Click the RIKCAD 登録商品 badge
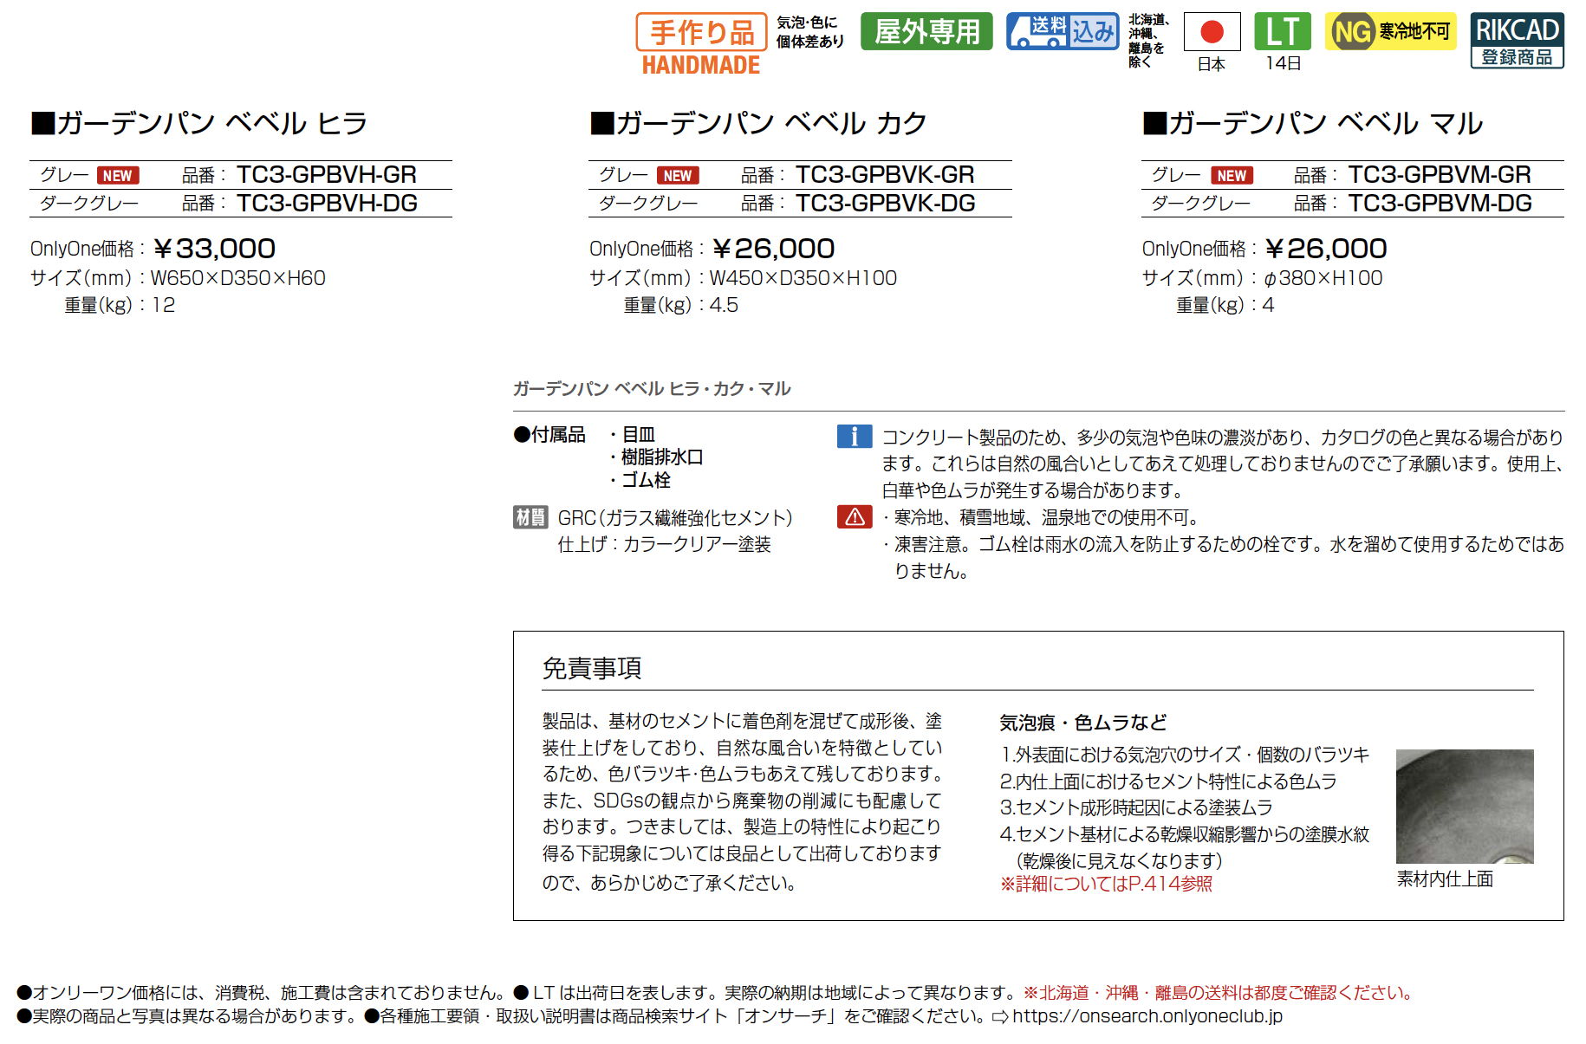Image resolution: width=1586 pixels, height=1044 pixels. [1517, 41]
